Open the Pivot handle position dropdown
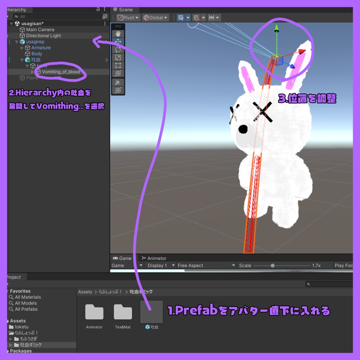Viewport: 360px width, 360px height. pos(128,17)
